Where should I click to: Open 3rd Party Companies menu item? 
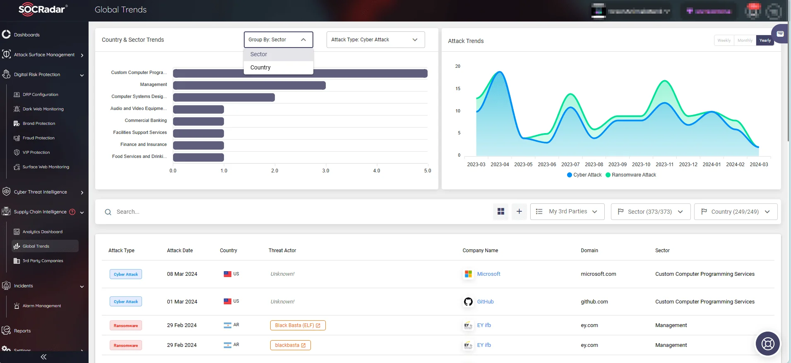tap(43, 261)
